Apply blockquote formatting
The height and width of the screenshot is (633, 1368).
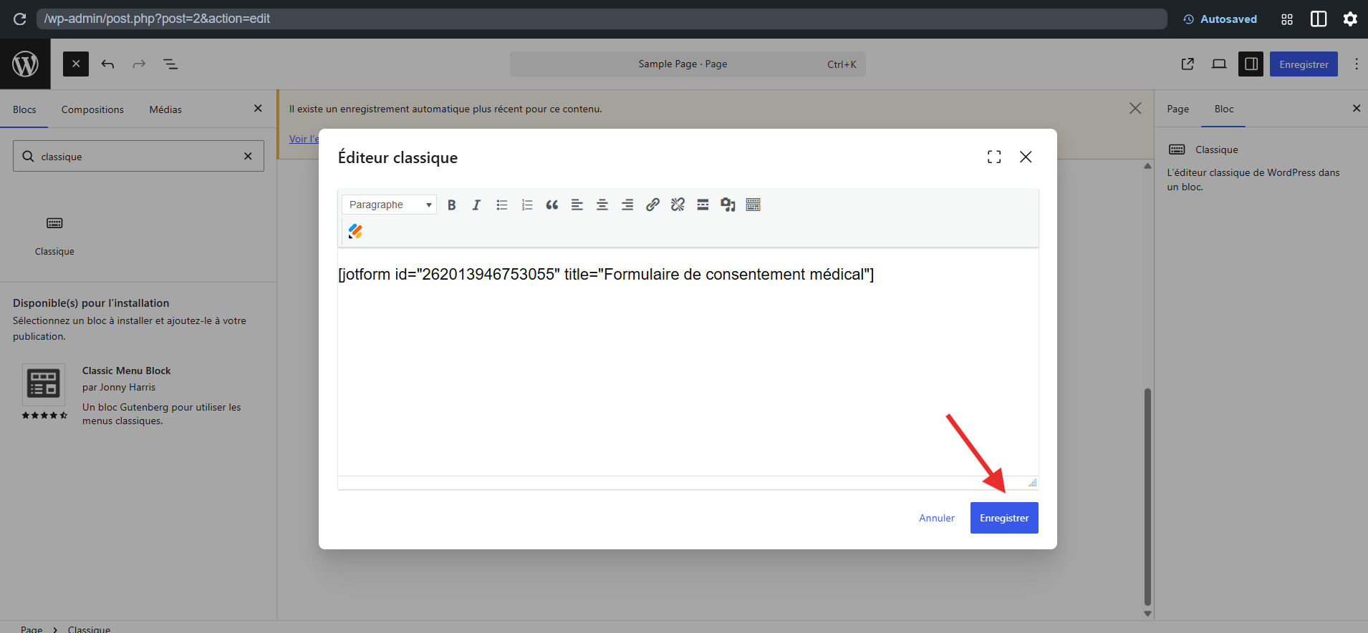pos(551,205)
